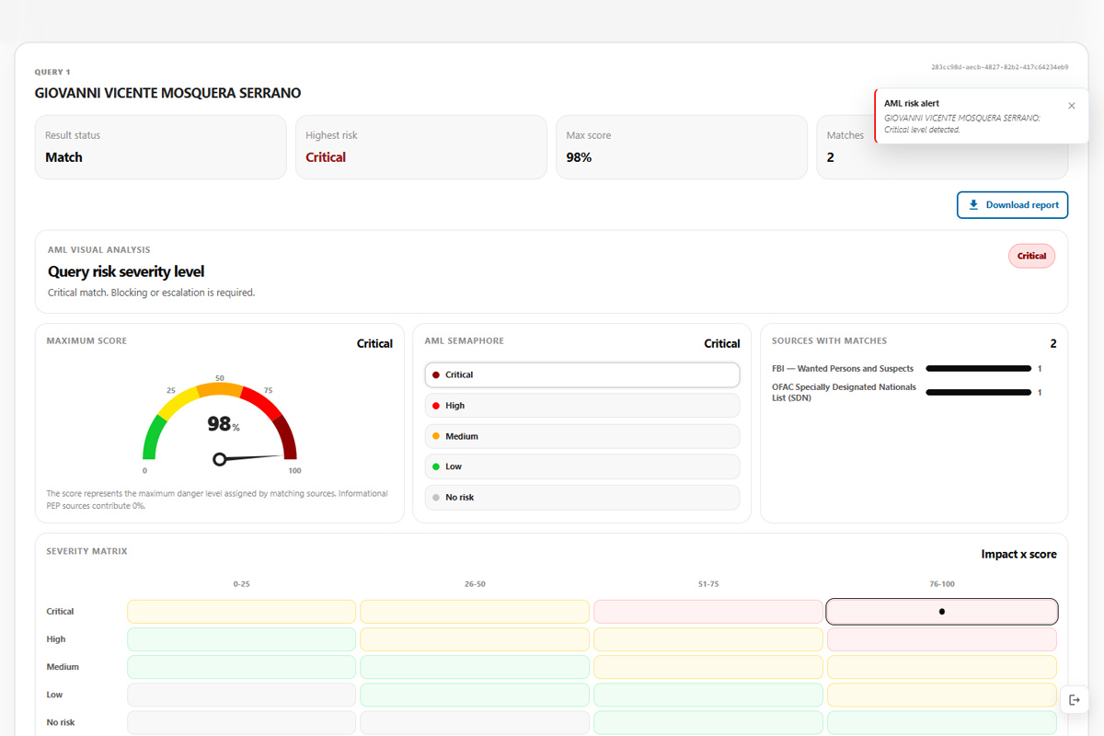The width and height of the screenshot is (1104, 736).
Task: Click the orange Medium semaphore dot
Action: [x=436, y=436]
